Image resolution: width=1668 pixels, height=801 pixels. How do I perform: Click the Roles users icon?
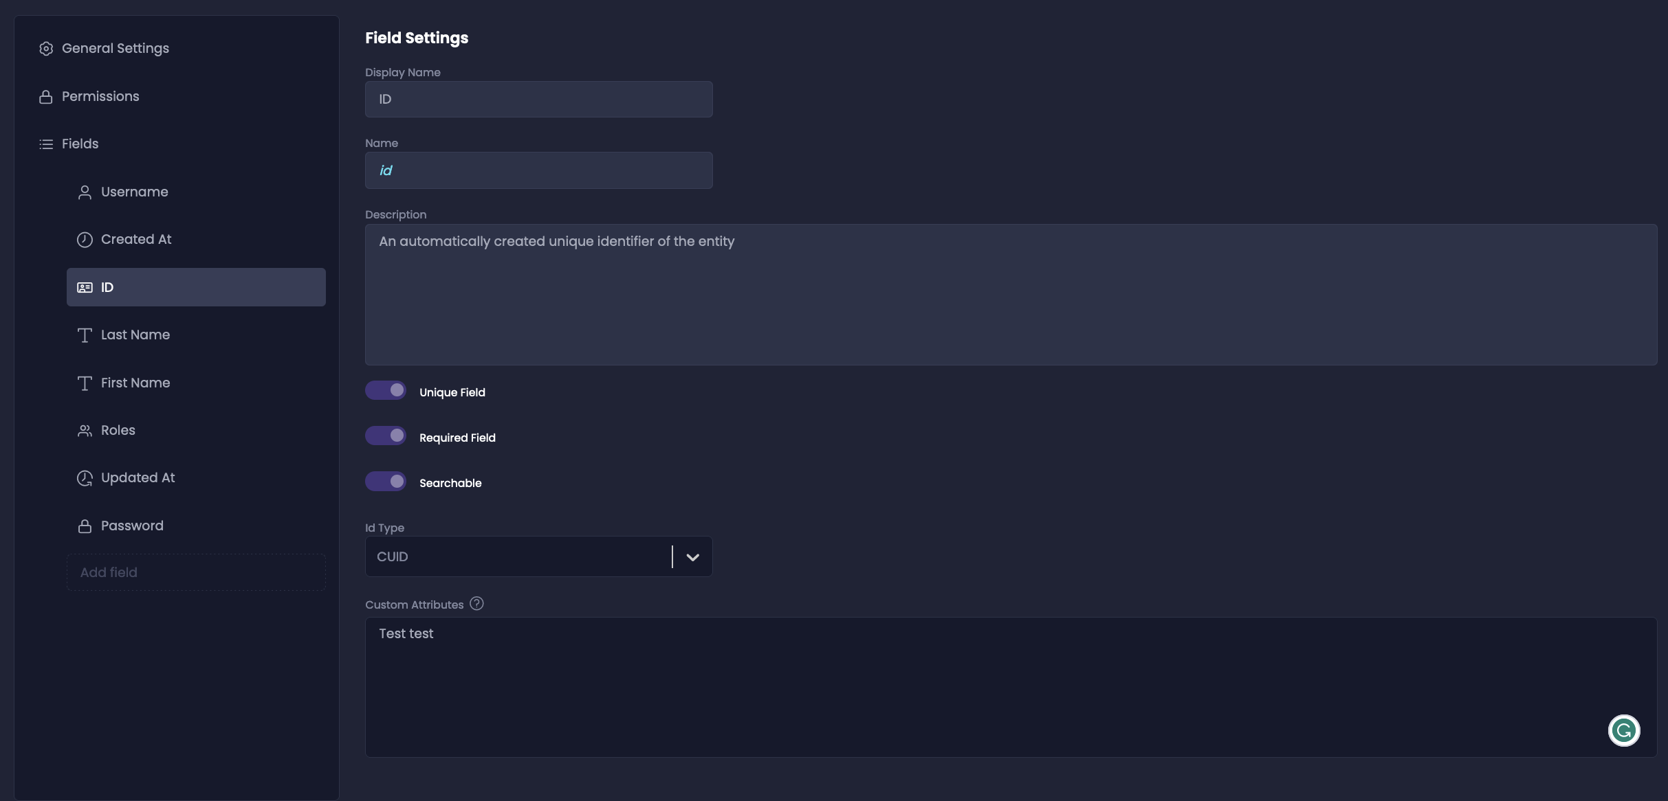click(x=85, y=430)
